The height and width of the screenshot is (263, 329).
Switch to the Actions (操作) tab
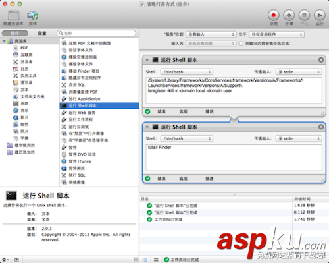15,33
